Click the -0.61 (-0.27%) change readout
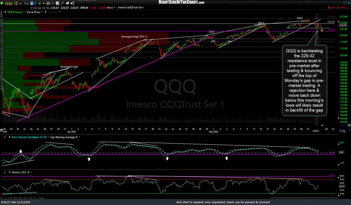 (337, 7)
